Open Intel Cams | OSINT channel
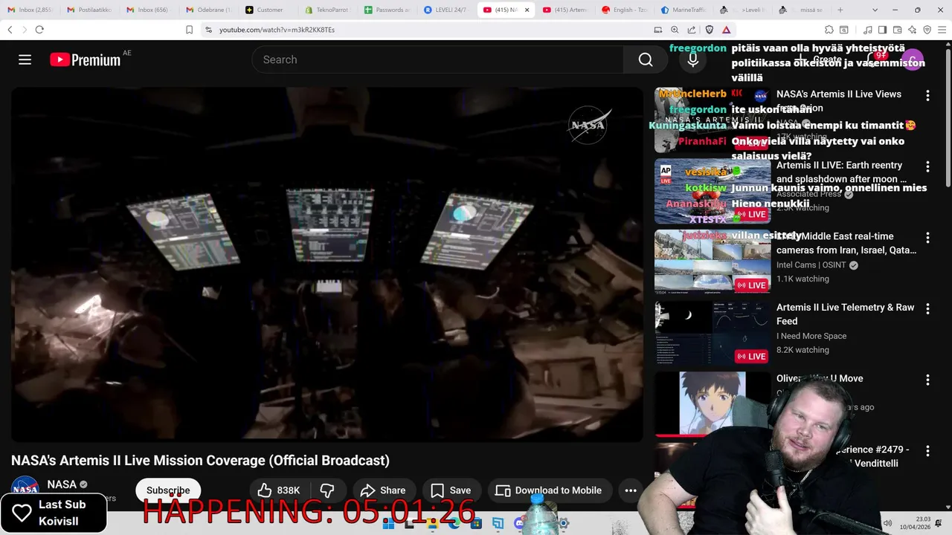Image resolution: width=952 pixels, height=535 pixels. pyautogui.click(x=811, y=265)
